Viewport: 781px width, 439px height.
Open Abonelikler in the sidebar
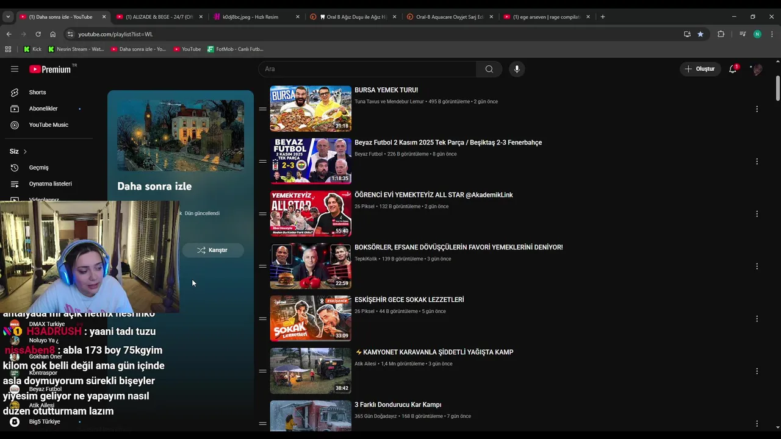[43, 109]
